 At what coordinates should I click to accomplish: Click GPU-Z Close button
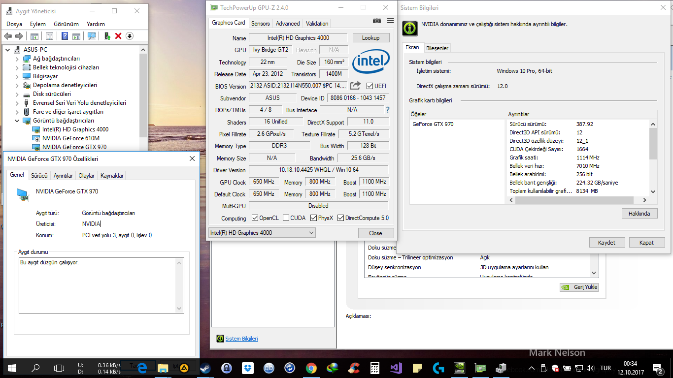(375, 233)
